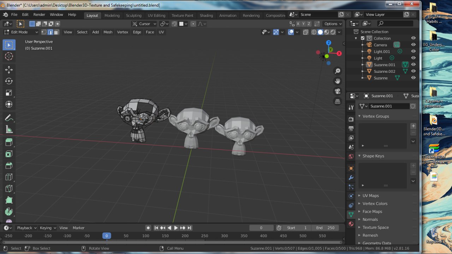Click the current frame number field
Viewport: 452px width, 254px height.
(261, 228)
